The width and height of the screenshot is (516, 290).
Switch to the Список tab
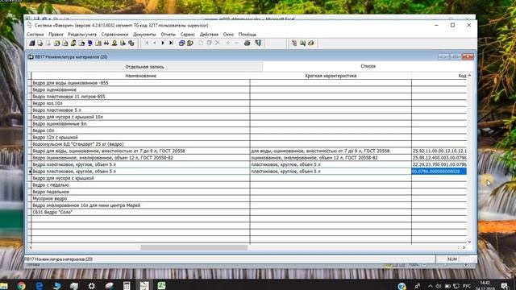tap(368, 66)
